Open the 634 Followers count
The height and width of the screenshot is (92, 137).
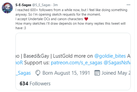pos(35,84)
